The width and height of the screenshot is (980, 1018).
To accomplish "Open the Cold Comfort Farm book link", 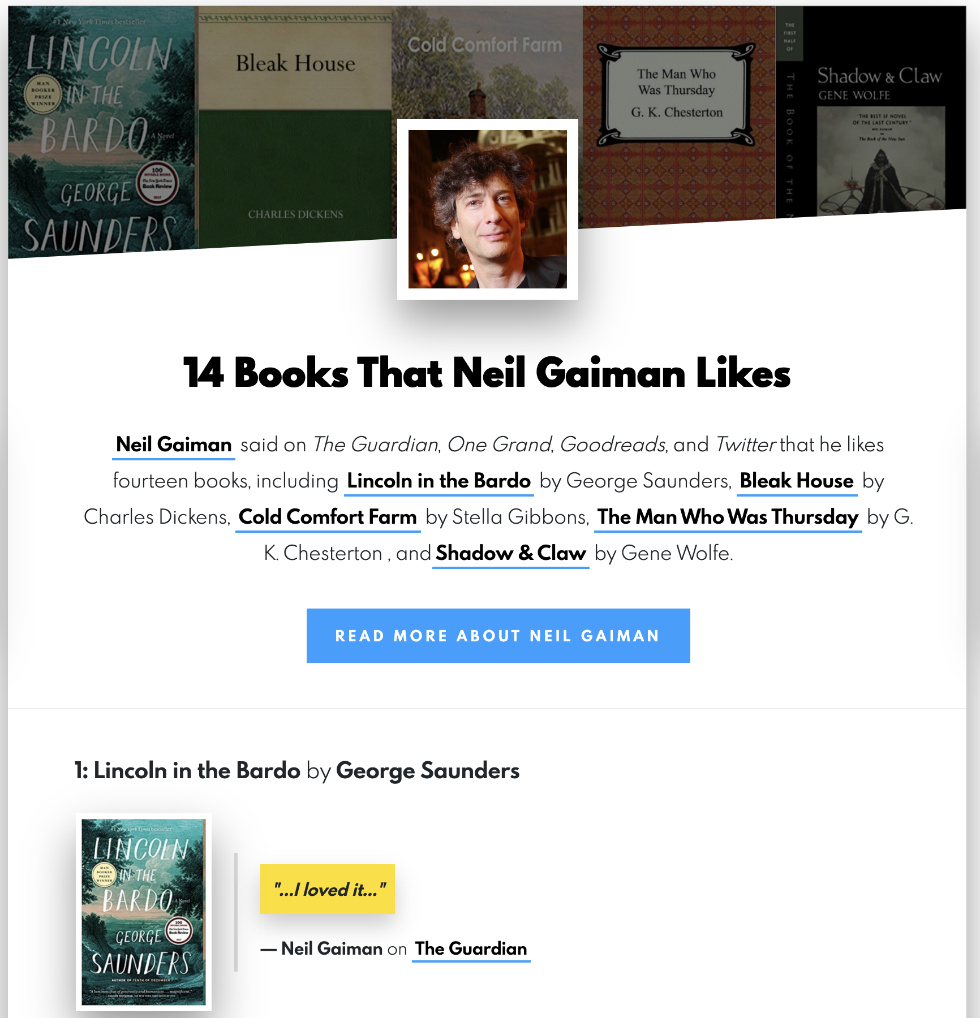I will click(x=327, y=517).
